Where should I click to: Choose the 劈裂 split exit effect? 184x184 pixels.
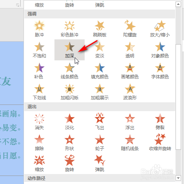[x=160, y=122]
